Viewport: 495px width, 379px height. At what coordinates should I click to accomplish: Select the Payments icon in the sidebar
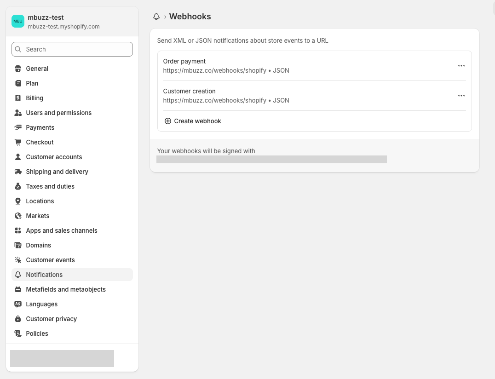pos(18,127)
